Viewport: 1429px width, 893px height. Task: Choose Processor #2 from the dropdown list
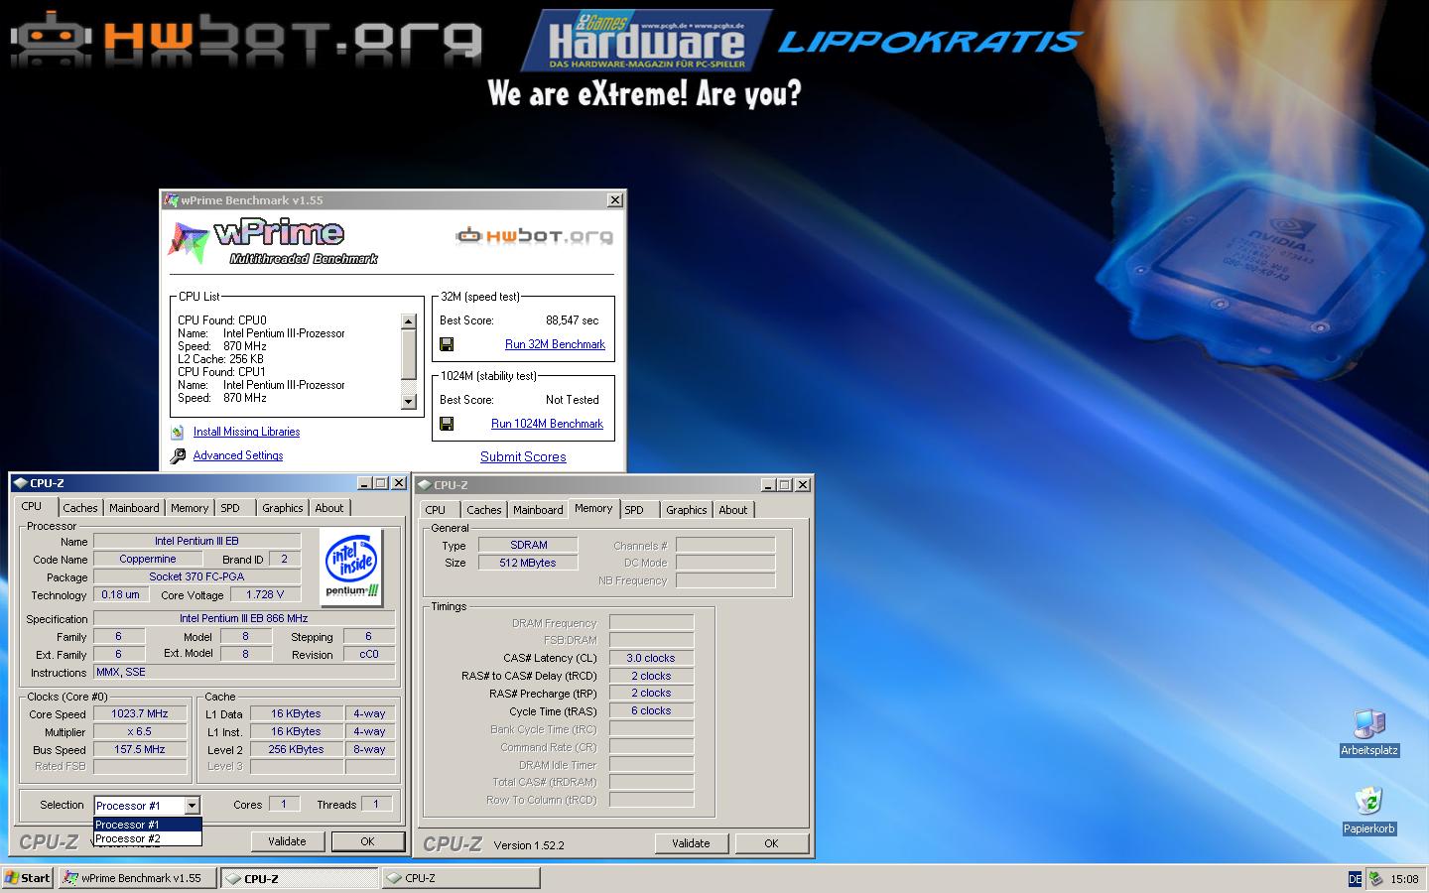click(148, 838)
